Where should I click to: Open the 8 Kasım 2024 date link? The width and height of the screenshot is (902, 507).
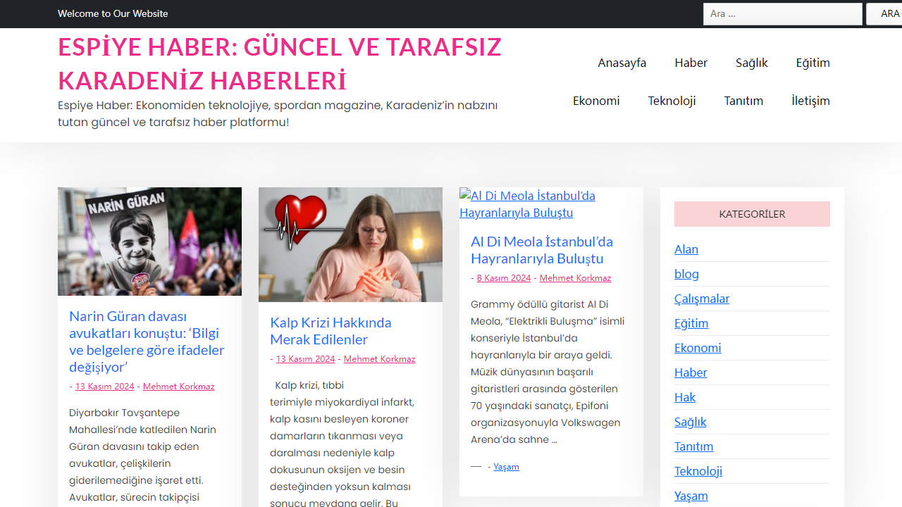tap(503, 277)
